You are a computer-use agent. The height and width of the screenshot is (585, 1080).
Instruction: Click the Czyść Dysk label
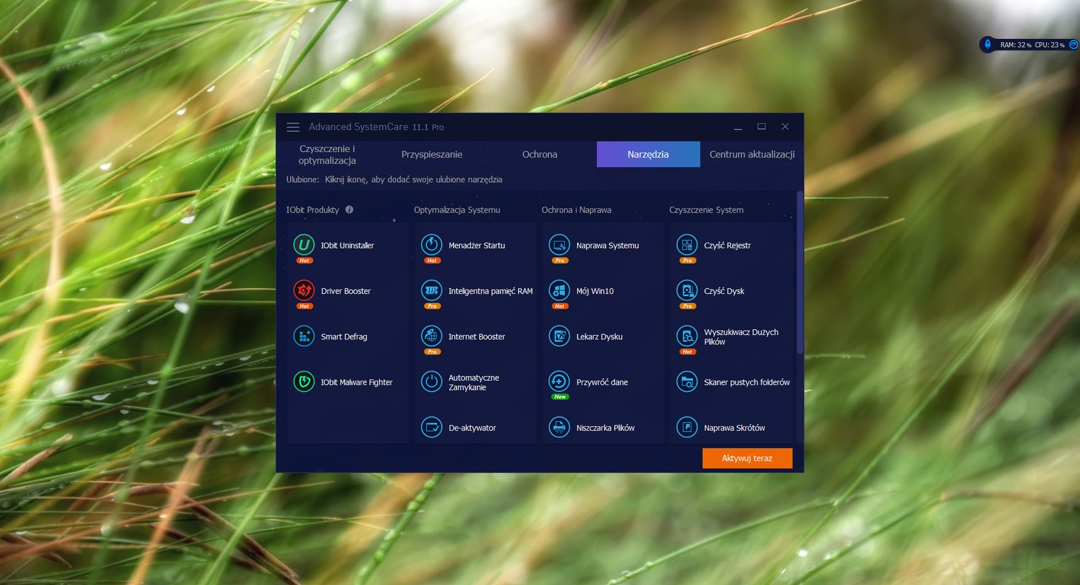(x=724, y=291)
